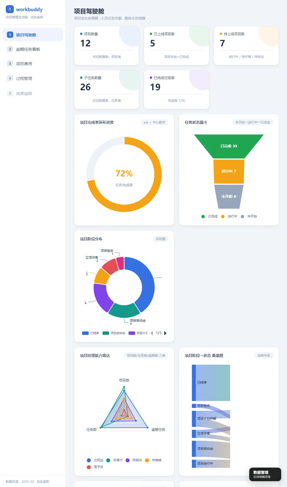
Task: Click the pie + 中心数字 tag
Action: pyautogui.click(x=154, y=122)
